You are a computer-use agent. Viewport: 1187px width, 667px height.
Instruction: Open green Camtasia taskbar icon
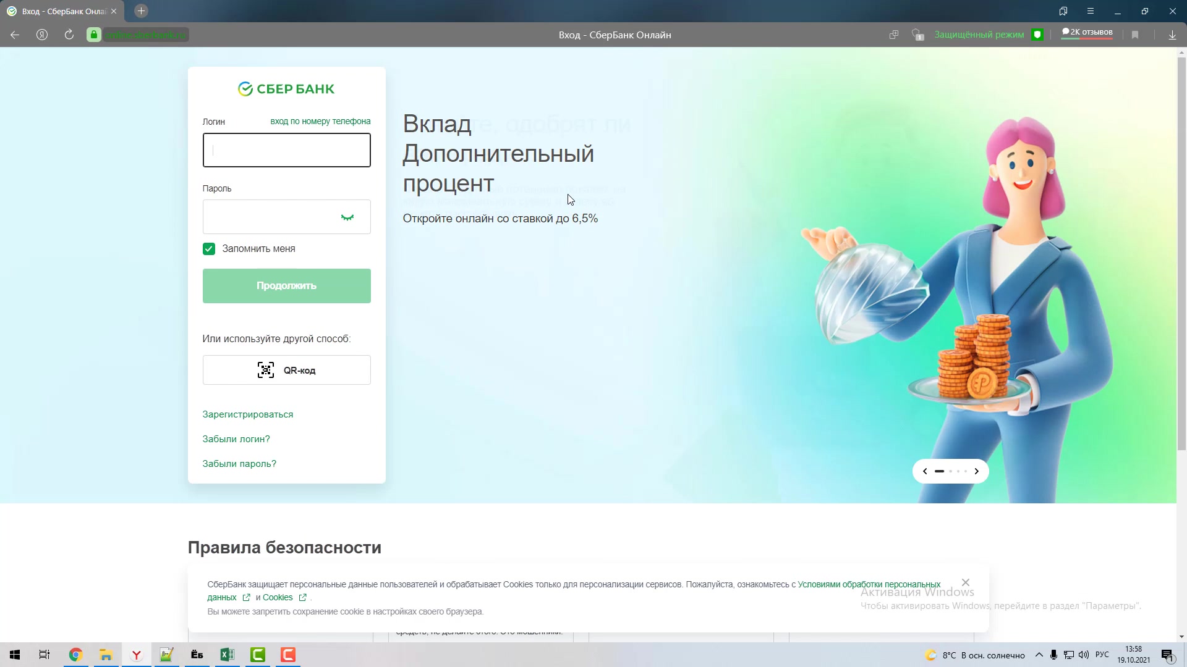[x=258, y=655]
